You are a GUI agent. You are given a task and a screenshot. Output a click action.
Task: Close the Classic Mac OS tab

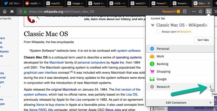point(209,3)
